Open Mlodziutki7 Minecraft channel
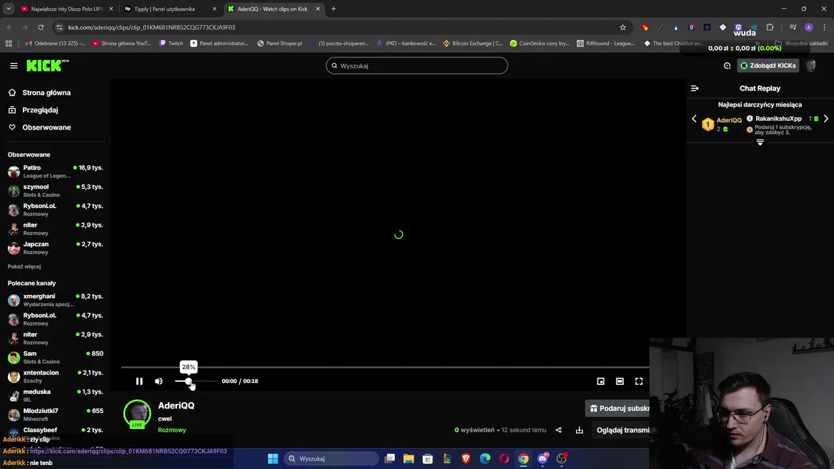This screenshot has width=834, height=469. point(55,414)
